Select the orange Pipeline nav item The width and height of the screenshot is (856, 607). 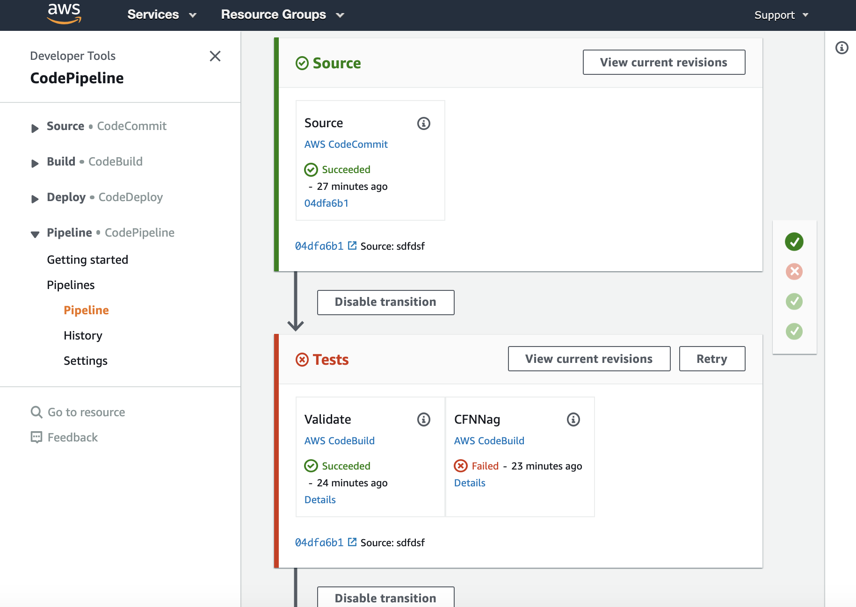pos(86,310)
